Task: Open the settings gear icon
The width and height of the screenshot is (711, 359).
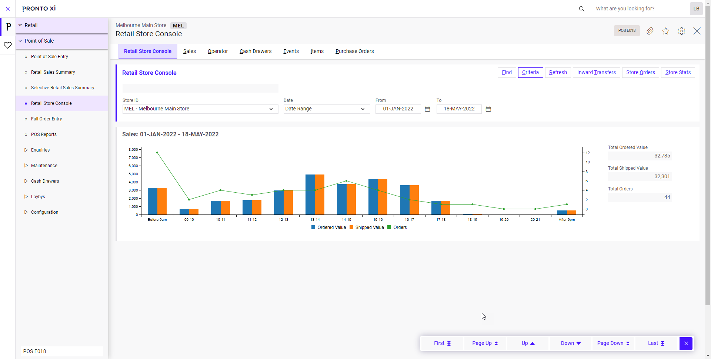Action: pos(682,31)
